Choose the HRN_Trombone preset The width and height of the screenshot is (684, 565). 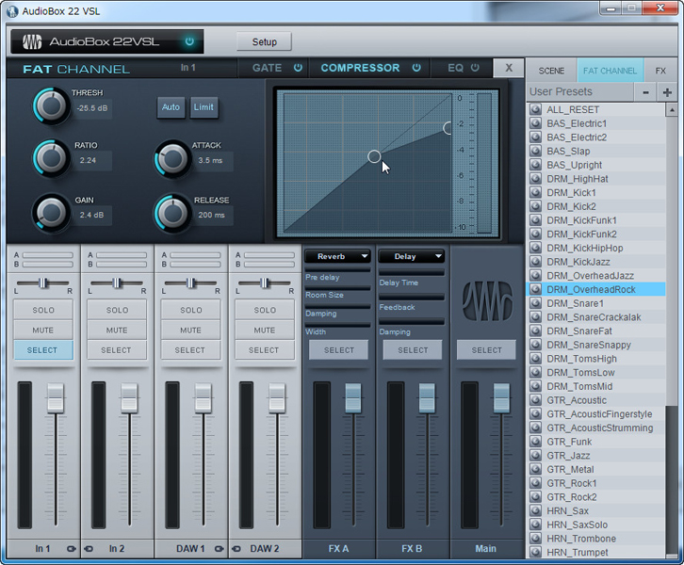click(x=595, y=539)
